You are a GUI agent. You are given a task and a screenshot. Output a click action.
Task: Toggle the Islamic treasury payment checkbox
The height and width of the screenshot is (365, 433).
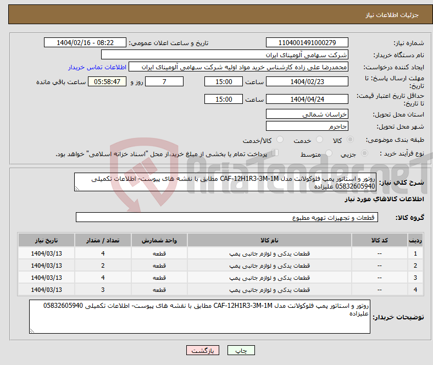tap(275, 152)
